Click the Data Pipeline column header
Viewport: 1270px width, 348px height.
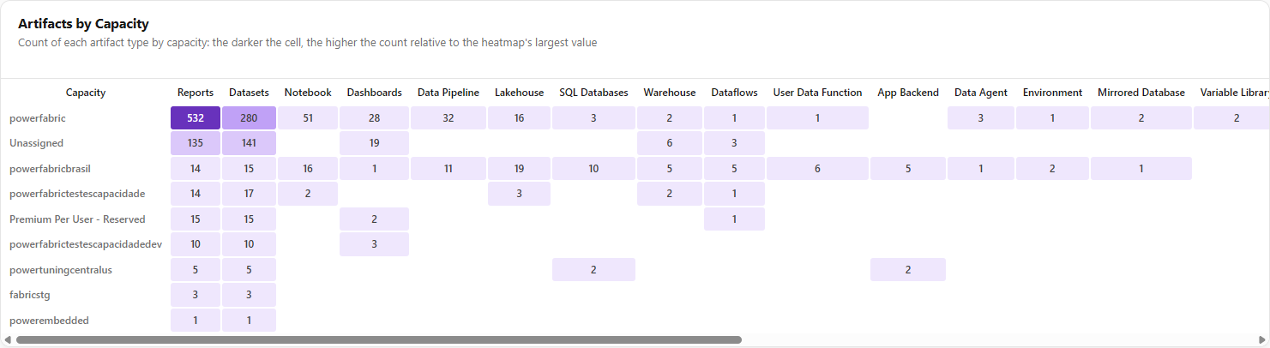tap(448, 93)
